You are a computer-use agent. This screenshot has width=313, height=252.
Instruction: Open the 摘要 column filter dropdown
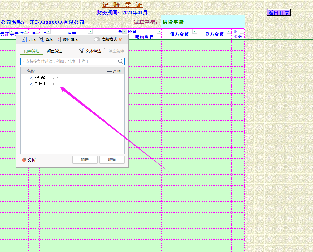click(91, 31)
